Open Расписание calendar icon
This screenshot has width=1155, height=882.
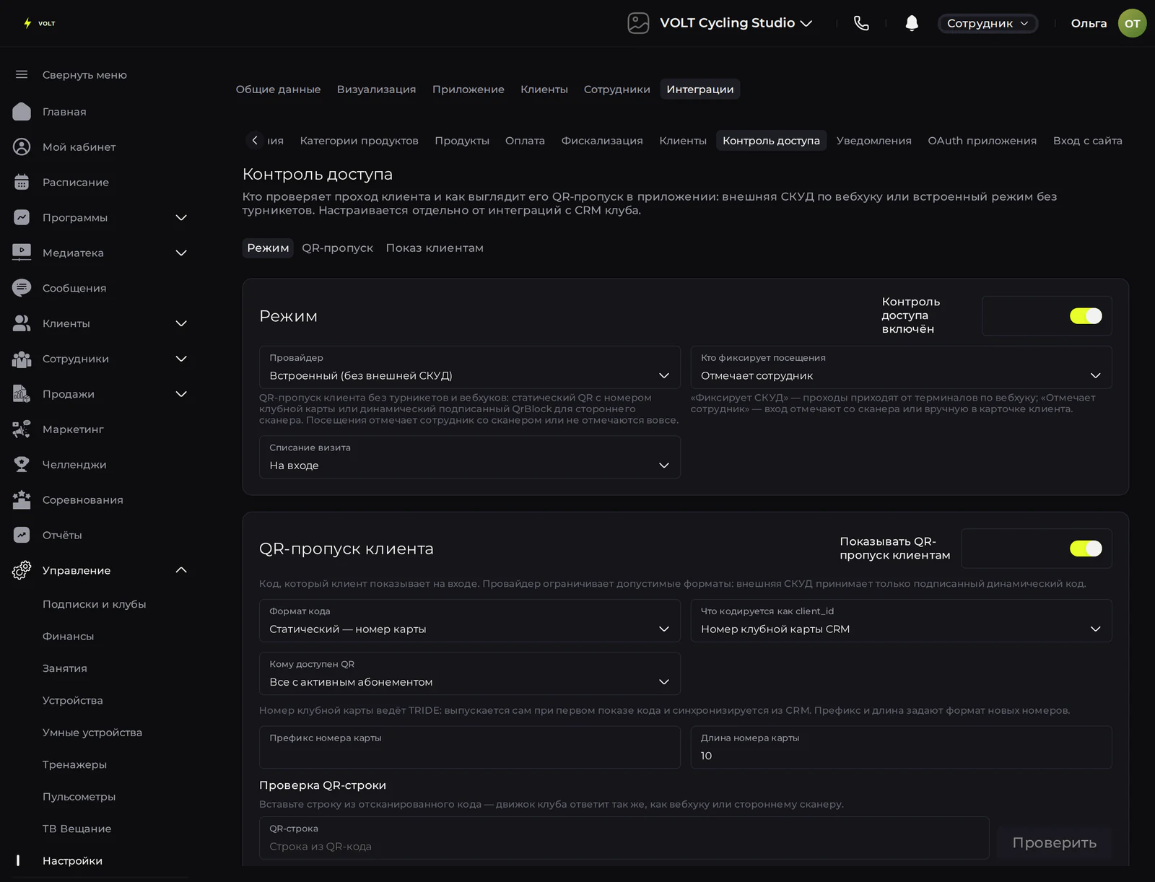pyautogui.click(x=22, y=182)
